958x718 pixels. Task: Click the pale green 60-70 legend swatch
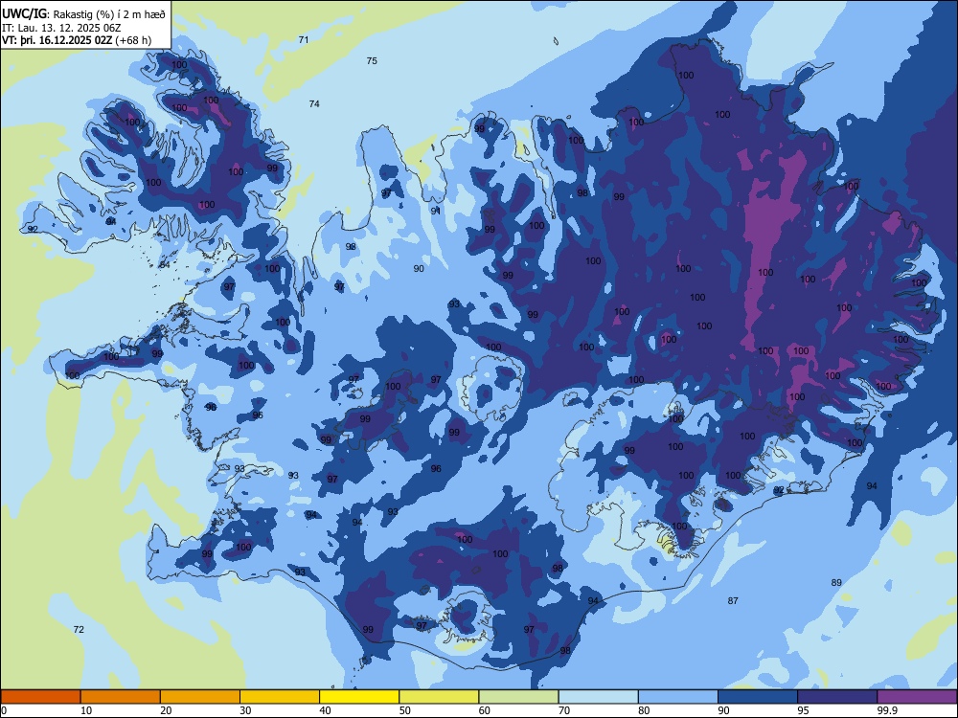pos(518,697)
